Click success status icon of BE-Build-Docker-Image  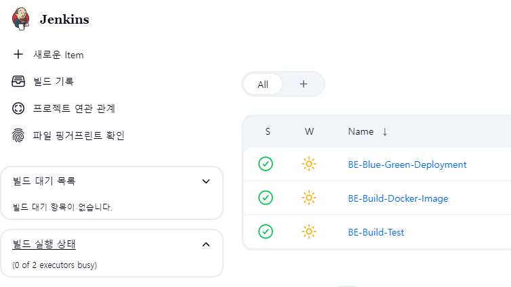(266, 198)
